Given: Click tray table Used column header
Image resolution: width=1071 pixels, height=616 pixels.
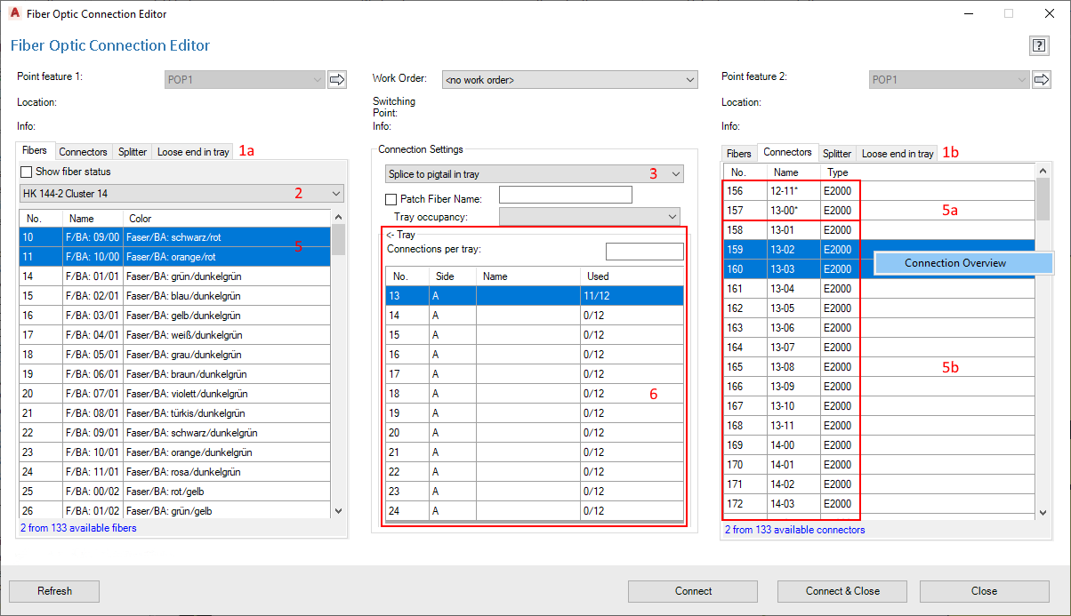Looking at the screenshot, I should (632, 276).
